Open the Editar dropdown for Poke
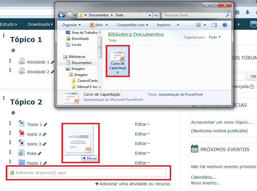Viewport: 257px width, 191px height. click(x=142, y=153)
